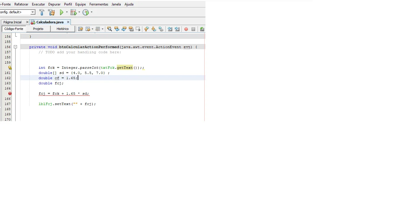Viewport: 393px width, 221px height.
Task: Click the '// TODO add your handling code here:' comment
Action: coord(80,52)
